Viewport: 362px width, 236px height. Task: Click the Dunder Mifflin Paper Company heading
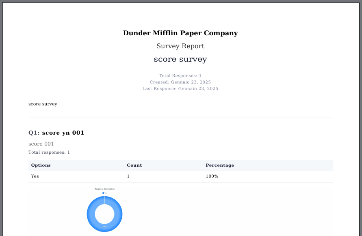(x=180, y=33)
